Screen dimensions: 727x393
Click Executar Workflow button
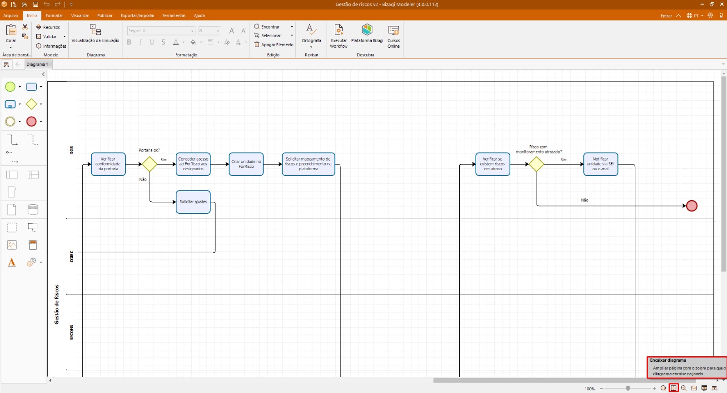339,36
